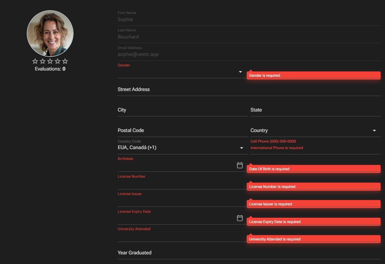Viewport: 385px width, 264px height.
Task: Click the State input field
Action: click(315, 110)
